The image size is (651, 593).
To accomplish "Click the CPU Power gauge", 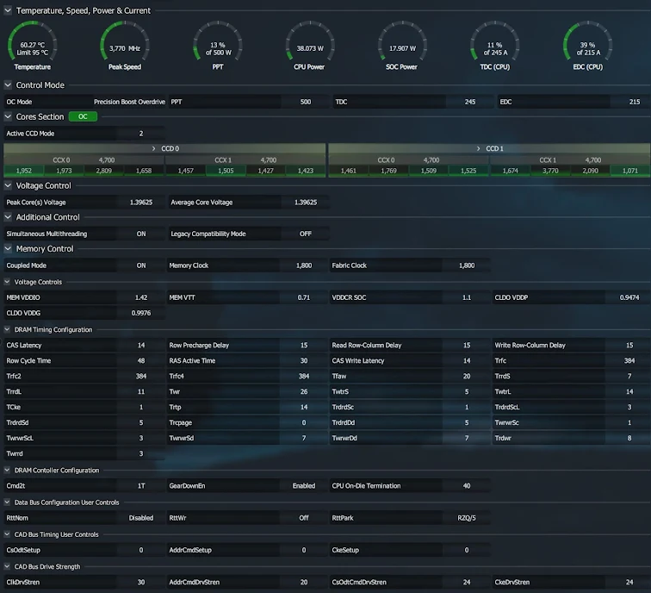I will (310, 45).
